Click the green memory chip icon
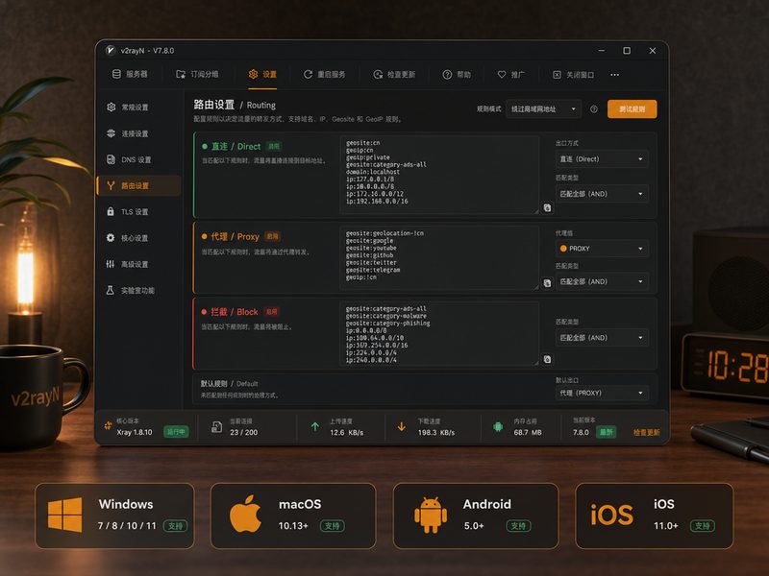769x576 pixels. 498,426
